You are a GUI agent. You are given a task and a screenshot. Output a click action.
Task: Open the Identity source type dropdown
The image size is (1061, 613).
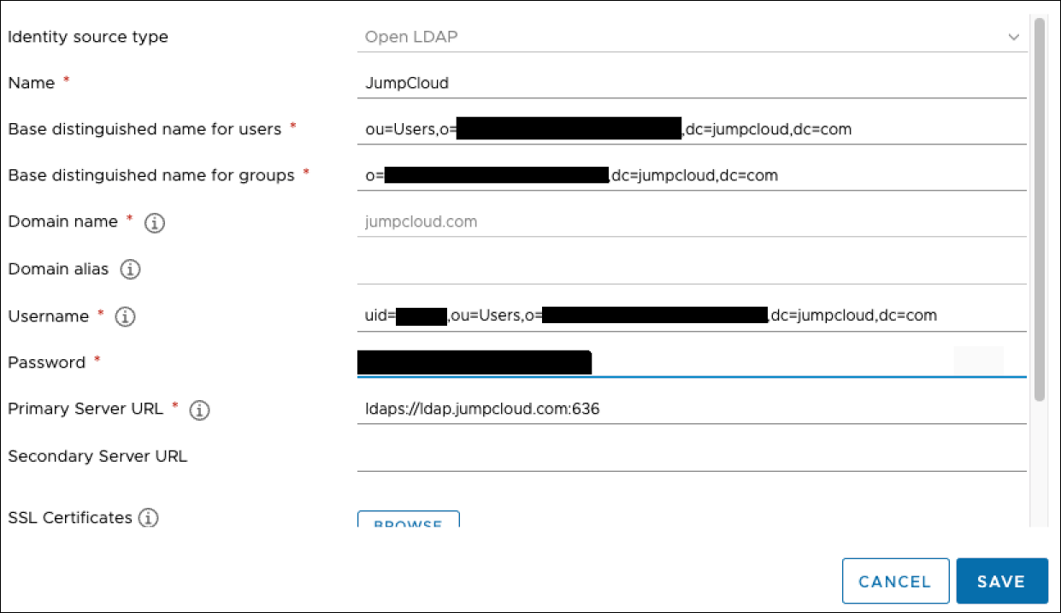pyautogui.click(x=1014, y=37)
